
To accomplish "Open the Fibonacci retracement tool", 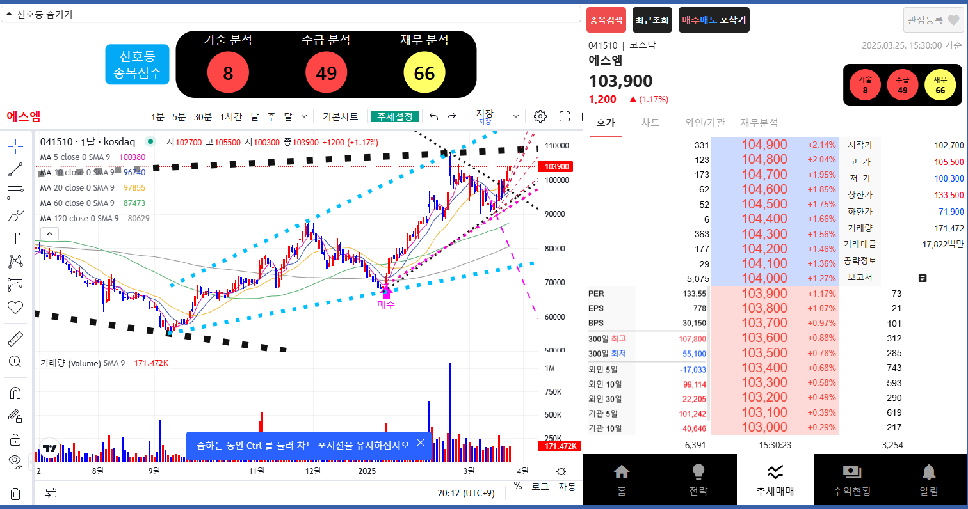I will (x=16, y=192).
